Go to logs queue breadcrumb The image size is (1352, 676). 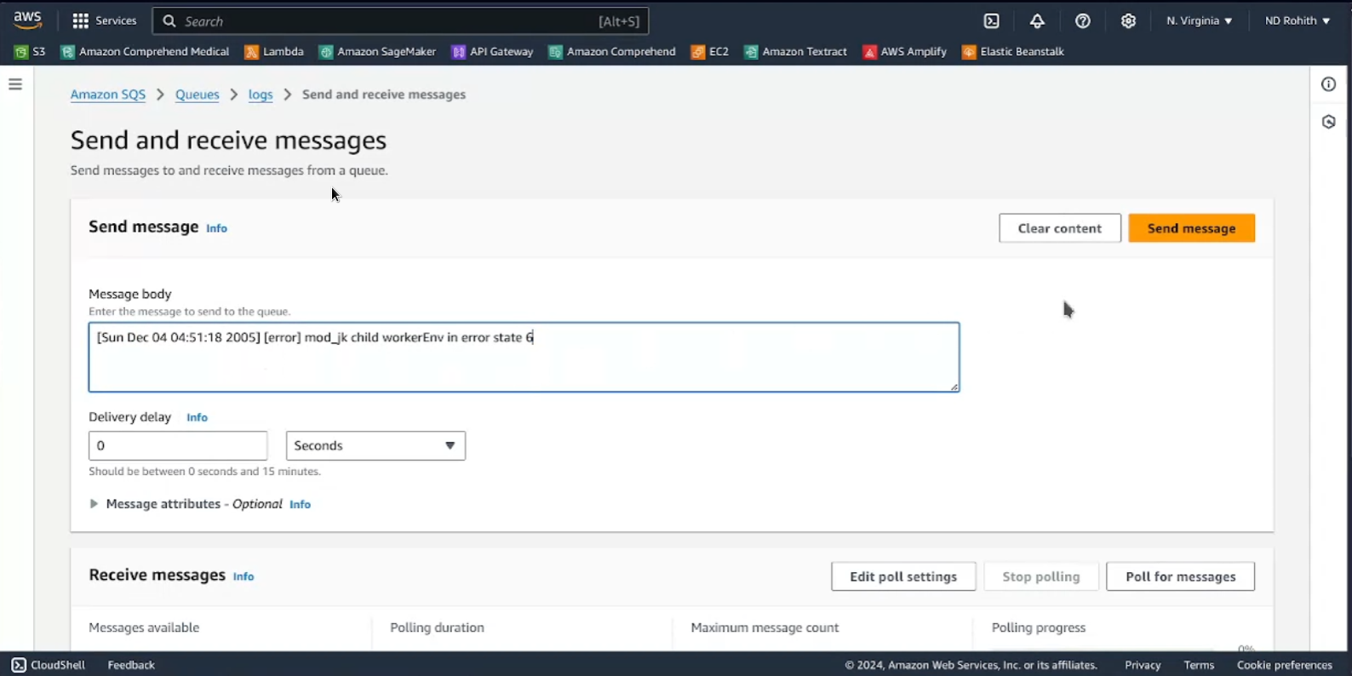tap(261, 95)
